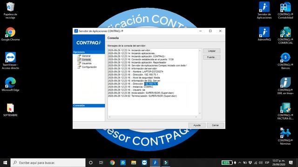Click the Fuente... button
The image size is (298, 167).
212,57
